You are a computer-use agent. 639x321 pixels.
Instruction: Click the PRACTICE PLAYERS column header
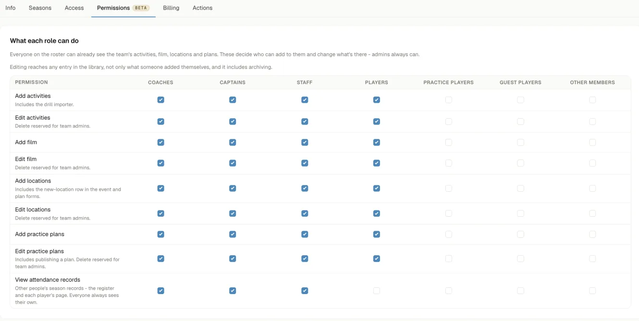coord(448,83)
